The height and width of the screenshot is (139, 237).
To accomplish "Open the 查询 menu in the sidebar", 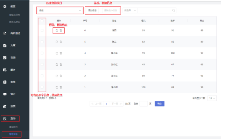I will tap(13, 118).
